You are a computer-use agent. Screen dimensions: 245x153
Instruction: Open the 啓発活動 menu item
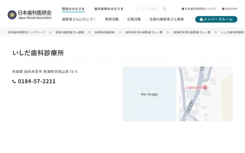(112, 19)
